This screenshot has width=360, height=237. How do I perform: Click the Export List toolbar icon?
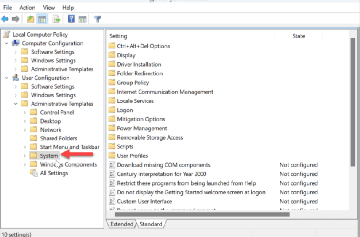coord(56,19)
